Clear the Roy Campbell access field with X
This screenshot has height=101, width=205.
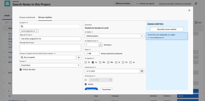pos(78,57)
